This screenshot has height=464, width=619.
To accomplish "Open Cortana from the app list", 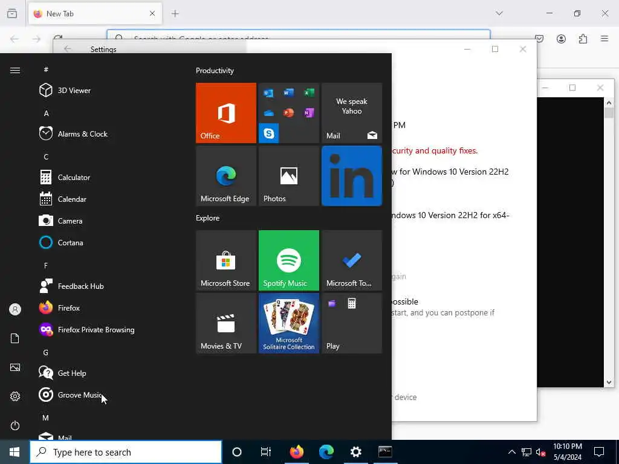I will pos(106,242).
